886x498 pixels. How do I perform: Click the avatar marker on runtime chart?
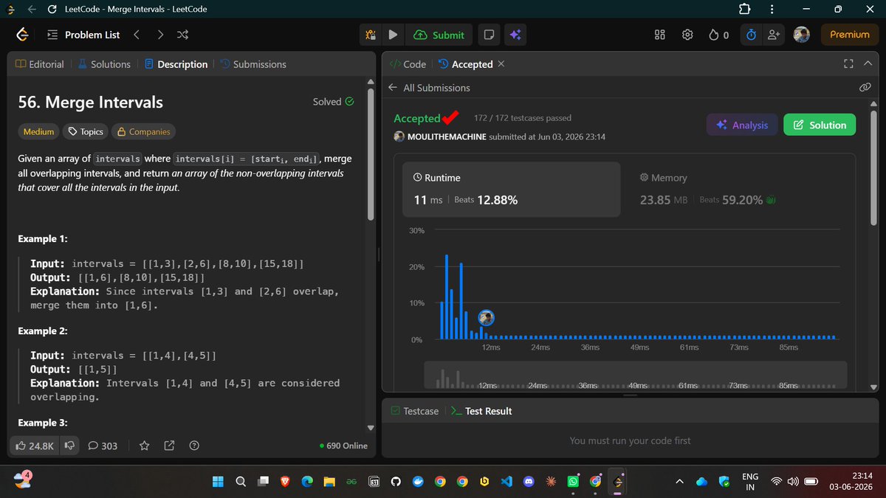tap(486, 318)
